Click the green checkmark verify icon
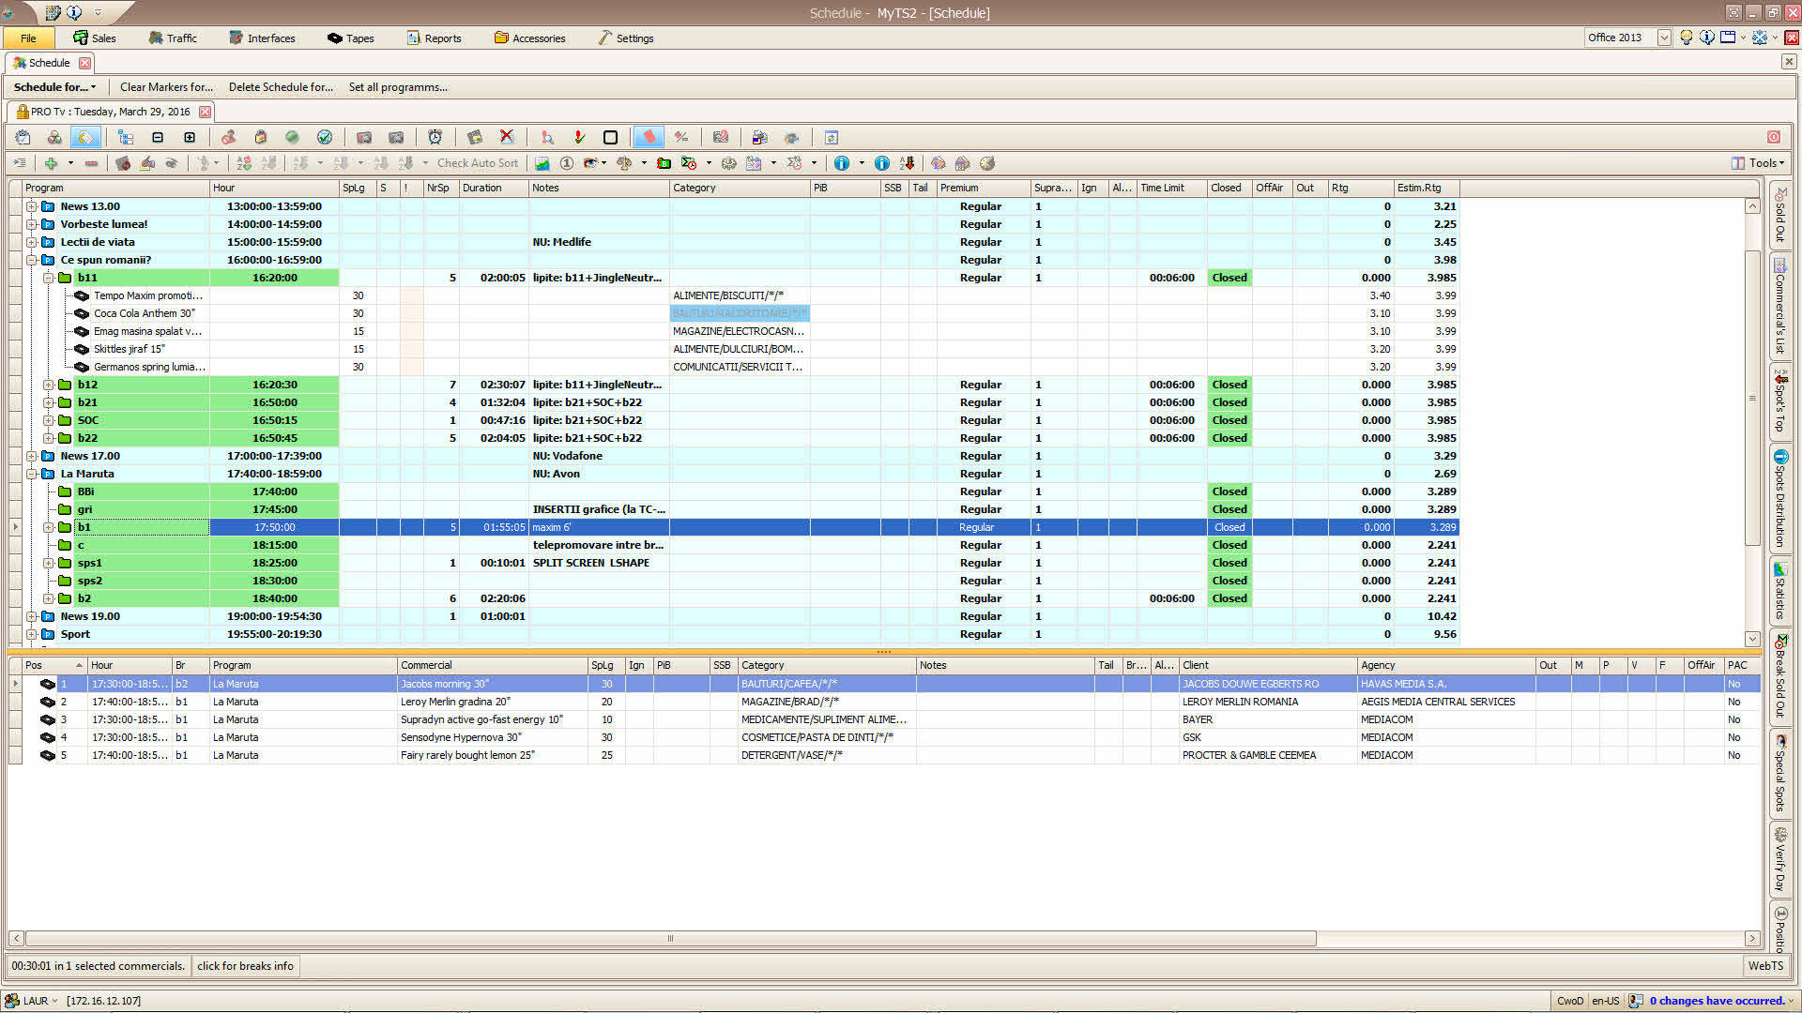This screenshot has height=1013, width=1802. pyautogui.click(x=325, y=137)
